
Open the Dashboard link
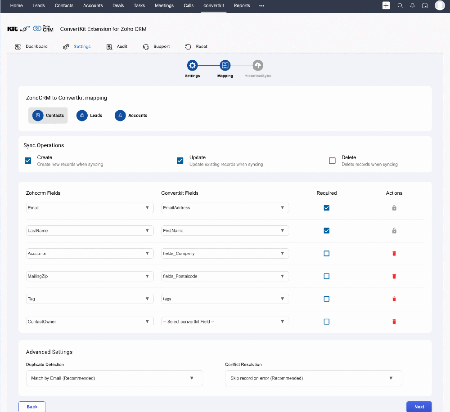[x=36, y=46]
